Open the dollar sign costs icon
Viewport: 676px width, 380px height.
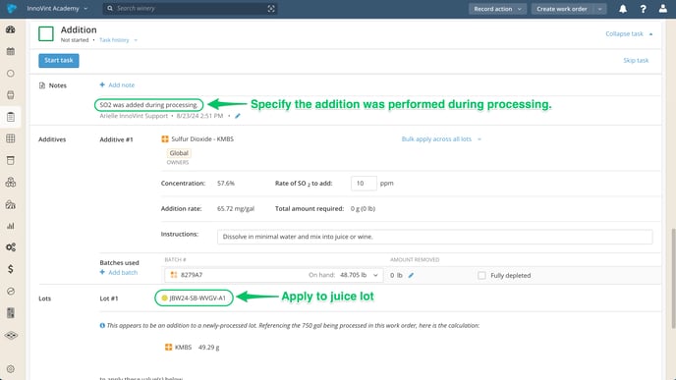tap(11, 269)
